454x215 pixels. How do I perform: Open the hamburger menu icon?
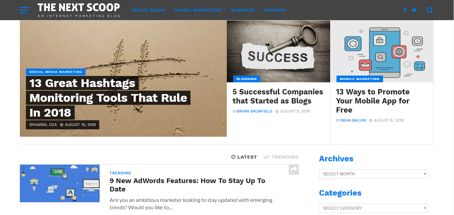tap(25, 10)
